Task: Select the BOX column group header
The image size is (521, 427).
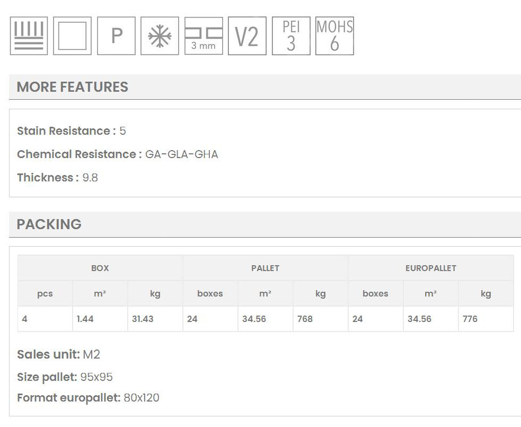Action: (x=100, y=268)
